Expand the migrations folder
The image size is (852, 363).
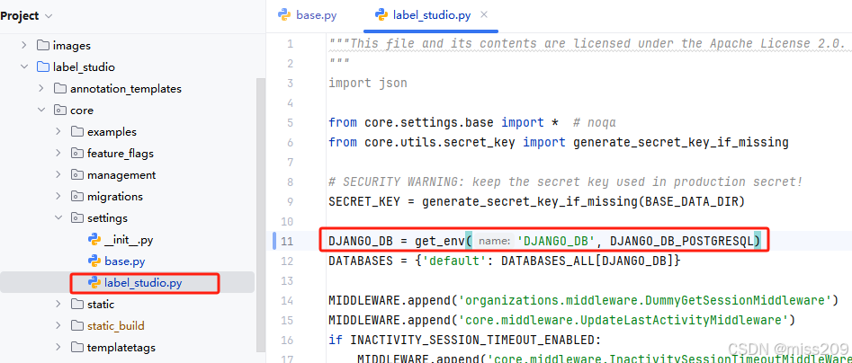(x=58, y=197)
